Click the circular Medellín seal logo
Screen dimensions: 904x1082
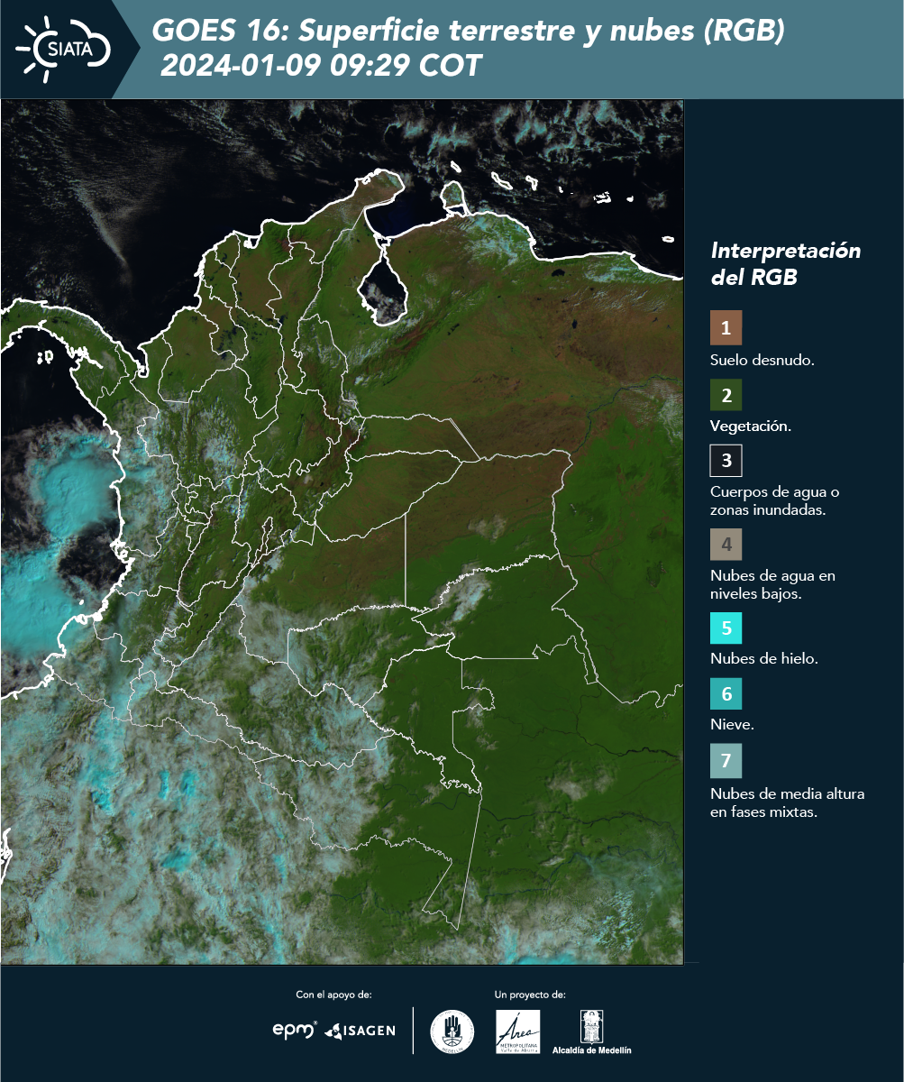click(x=452, y=1032)
